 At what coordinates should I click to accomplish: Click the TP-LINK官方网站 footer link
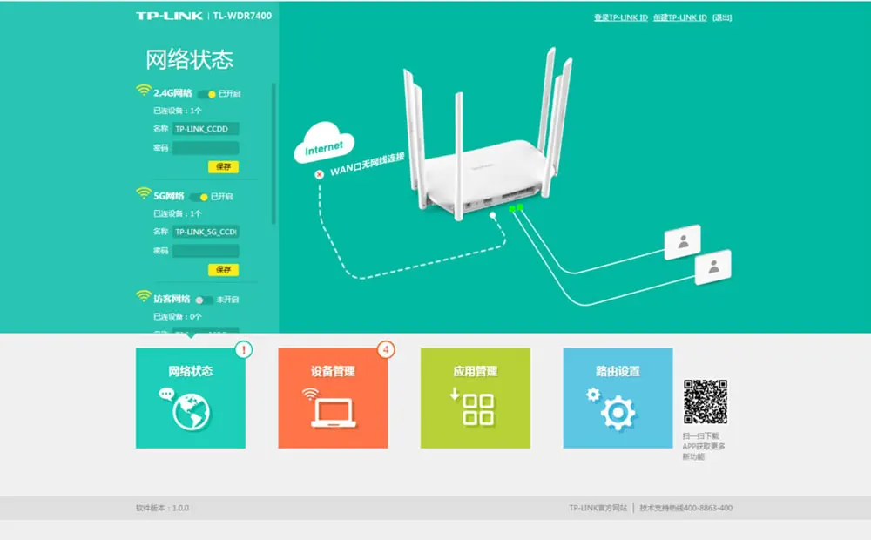click(598, 508)
